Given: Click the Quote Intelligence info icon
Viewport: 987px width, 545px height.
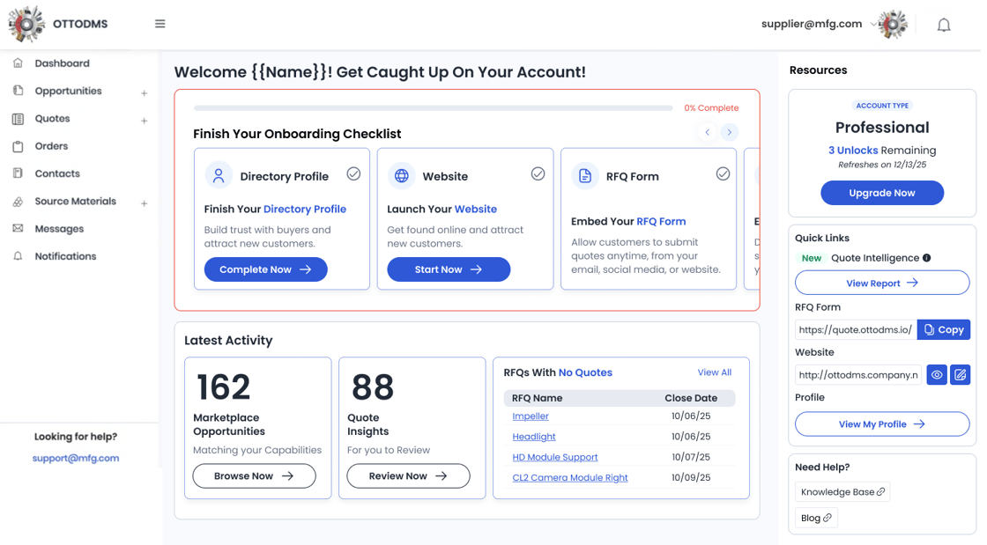Looking at the screenshot, I should [x=926, y=258].
